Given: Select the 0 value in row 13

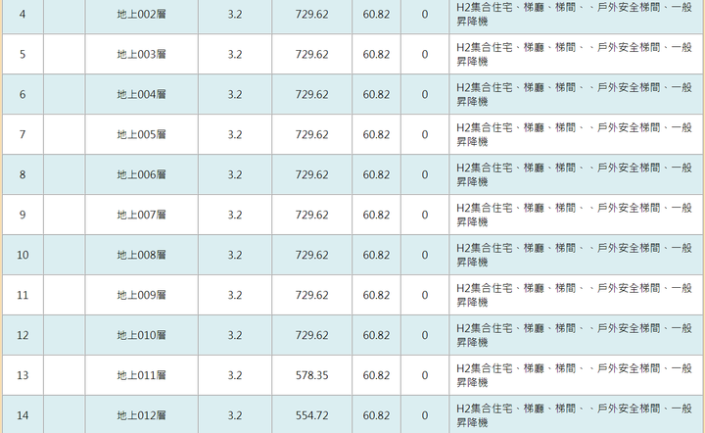Looking at the screenshot, I should 425,375.
